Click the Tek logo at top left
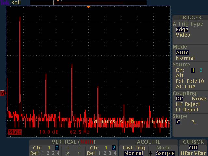This screenshot has height=156, width=208. [5, 2]
